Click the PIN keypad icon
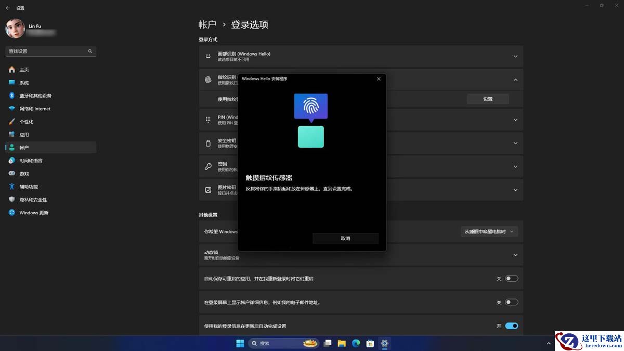The image size is (624, 351). coord(208,120)
